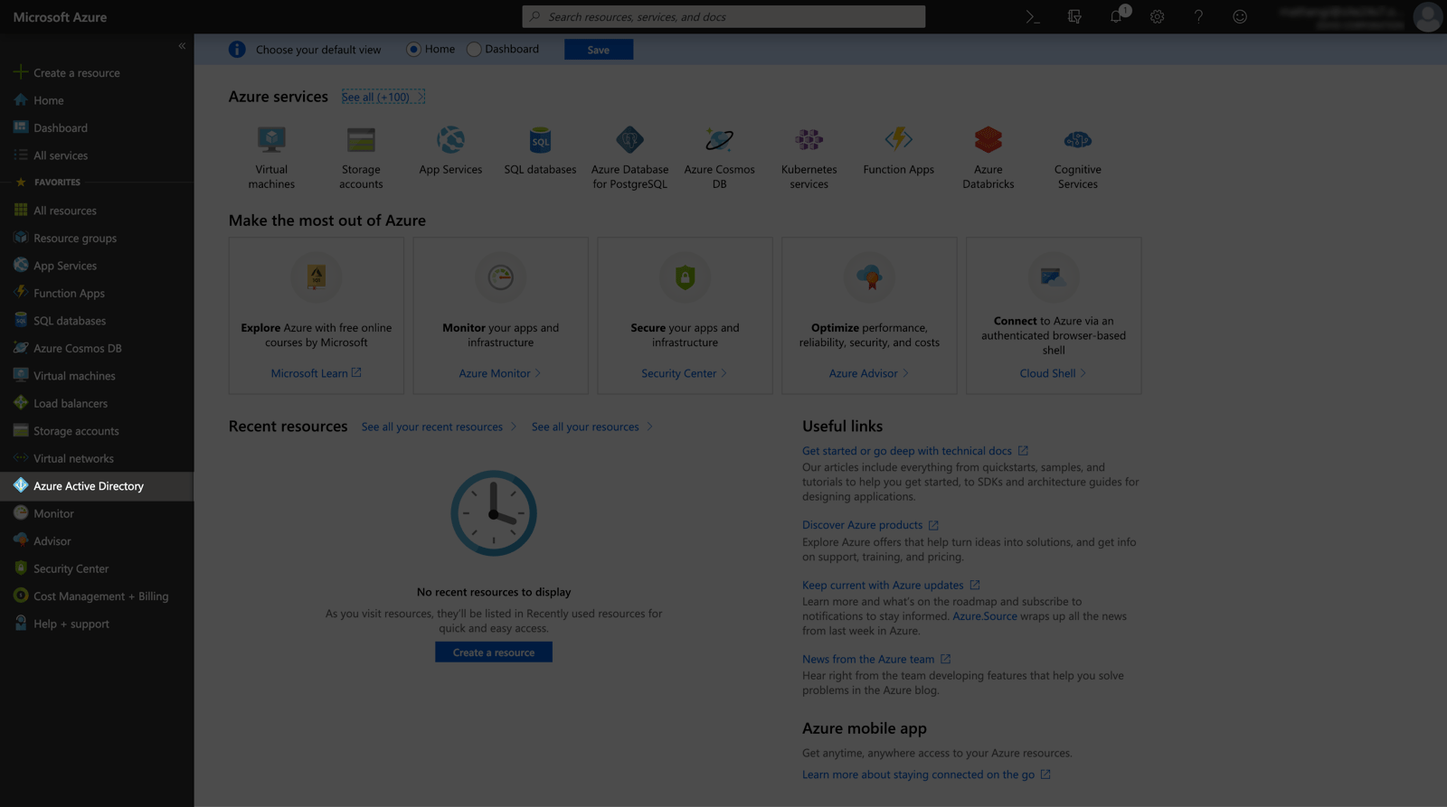The height and width of the screenshot is (807, 1447).
Task: Select Home as default view
Action: 413,49
